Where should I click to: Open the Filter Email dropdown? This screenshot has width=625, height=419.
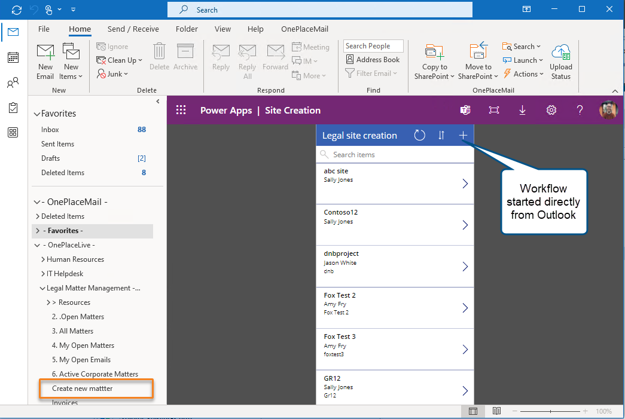point(371,74)
